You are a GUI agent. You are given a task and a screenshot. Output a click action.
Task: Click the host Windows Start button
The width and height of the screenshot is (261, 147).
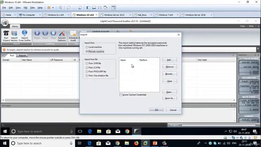click(x=4, y=143)
